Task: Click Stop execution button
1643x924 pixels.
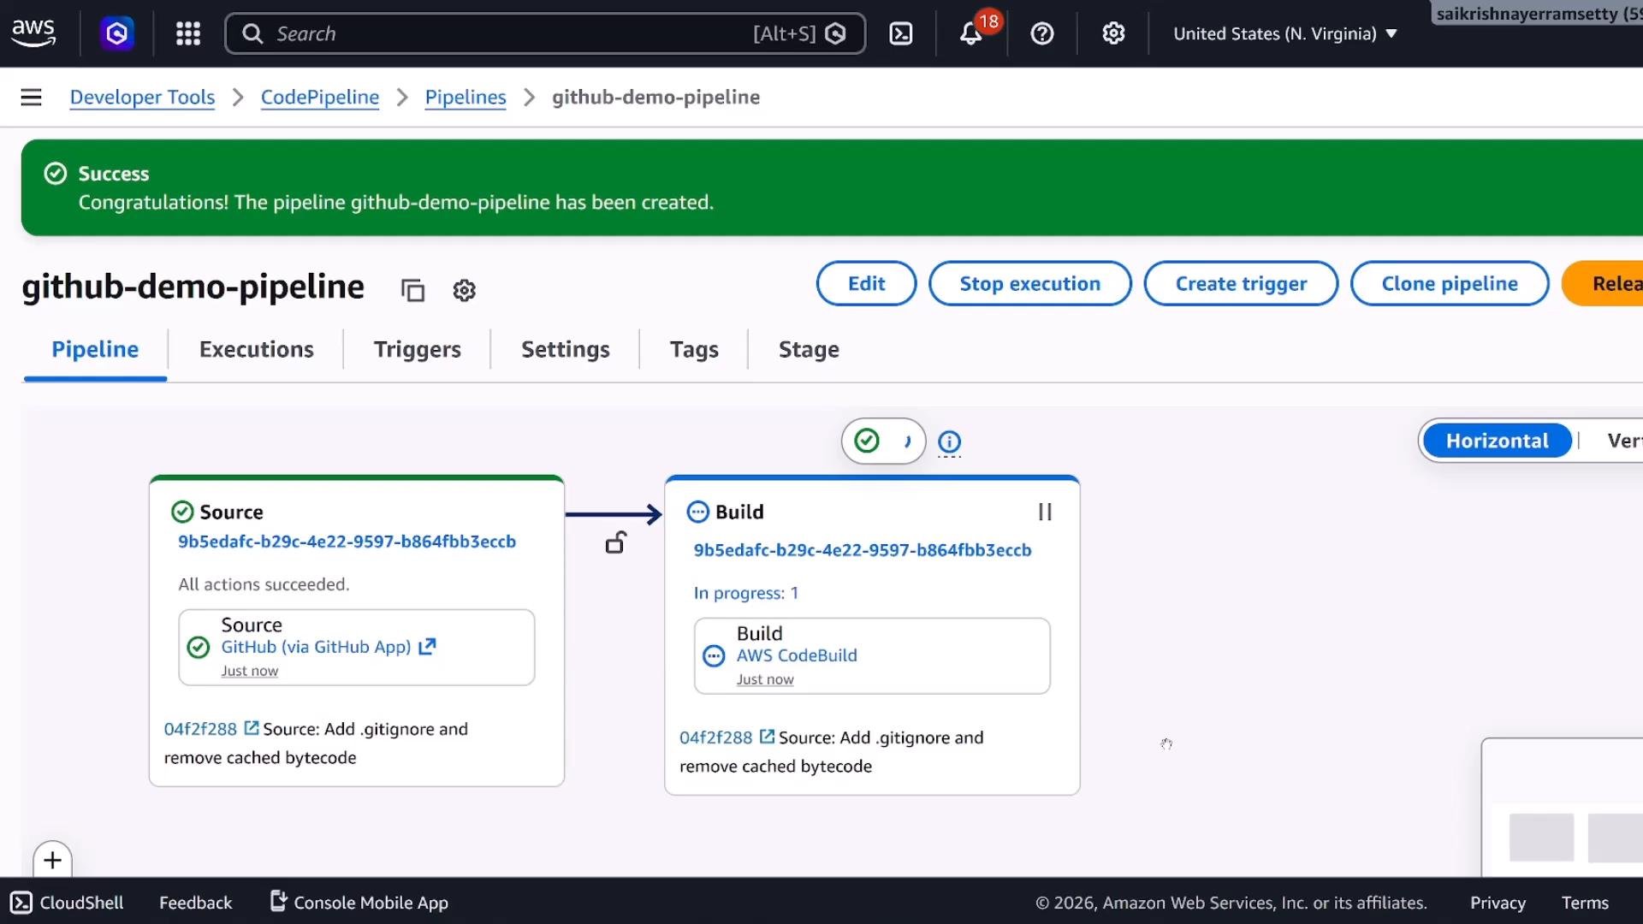Action: coord(1030,283)
